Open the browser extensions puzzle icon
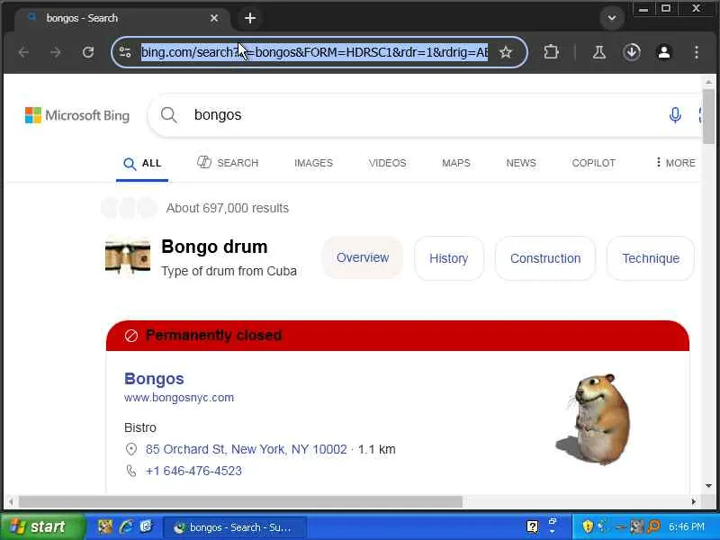This screenshot has width=720, height=540. [x=551, y=52]
